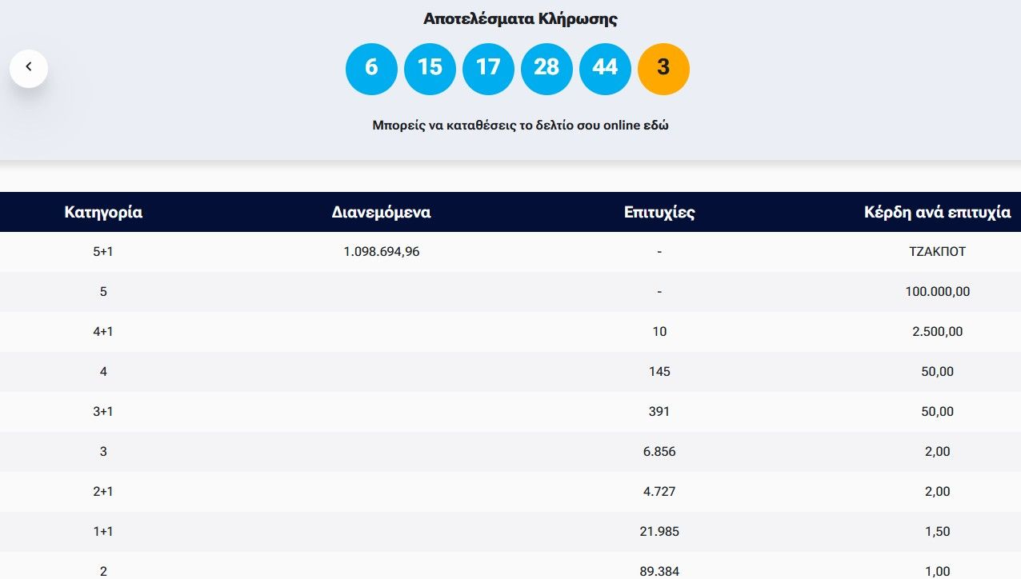
Task: Click the Κατηγορία column header
Action: (x=103, y=213)
